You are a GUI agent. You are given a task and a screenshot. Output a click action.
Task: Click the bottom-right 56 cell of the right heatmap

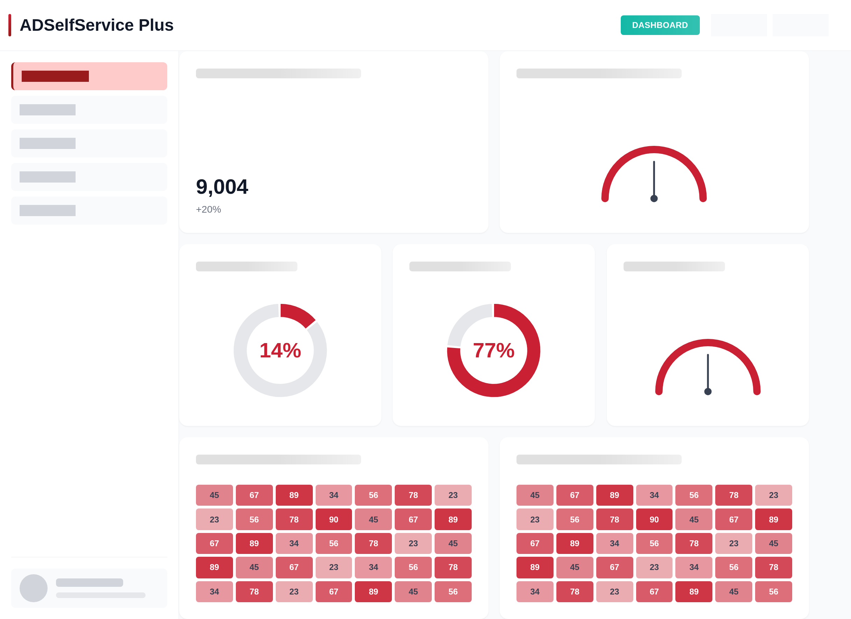(x=773, y=591)
